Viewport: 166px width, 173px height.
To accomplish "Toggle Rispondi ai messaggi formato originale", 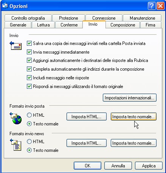I will (x=29, y=86).
